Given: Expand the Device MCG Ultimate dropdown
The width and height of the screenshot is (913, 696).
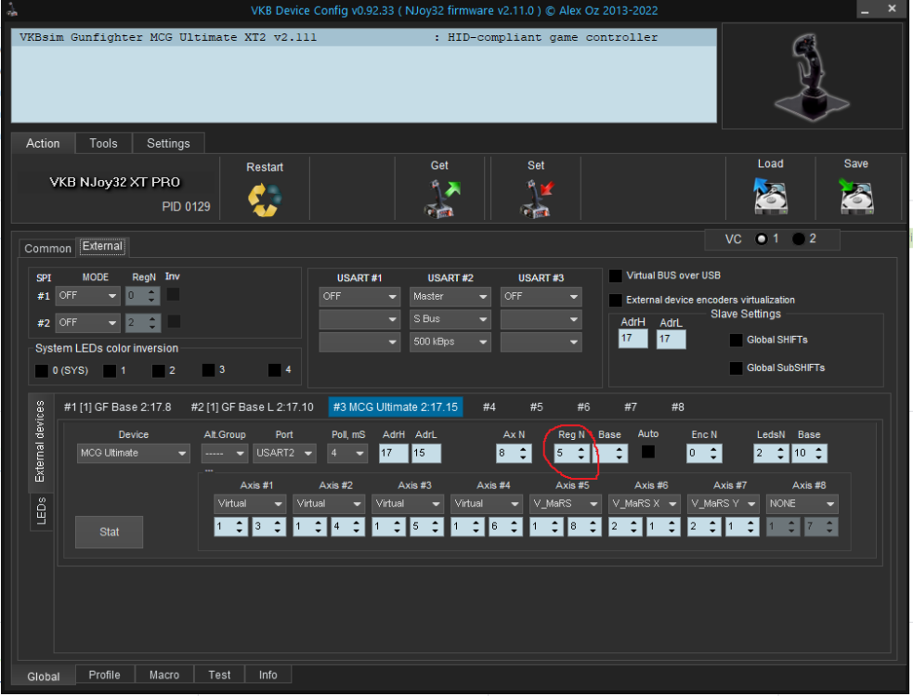Looking at the screenshot, I should (x=133, y=453).
